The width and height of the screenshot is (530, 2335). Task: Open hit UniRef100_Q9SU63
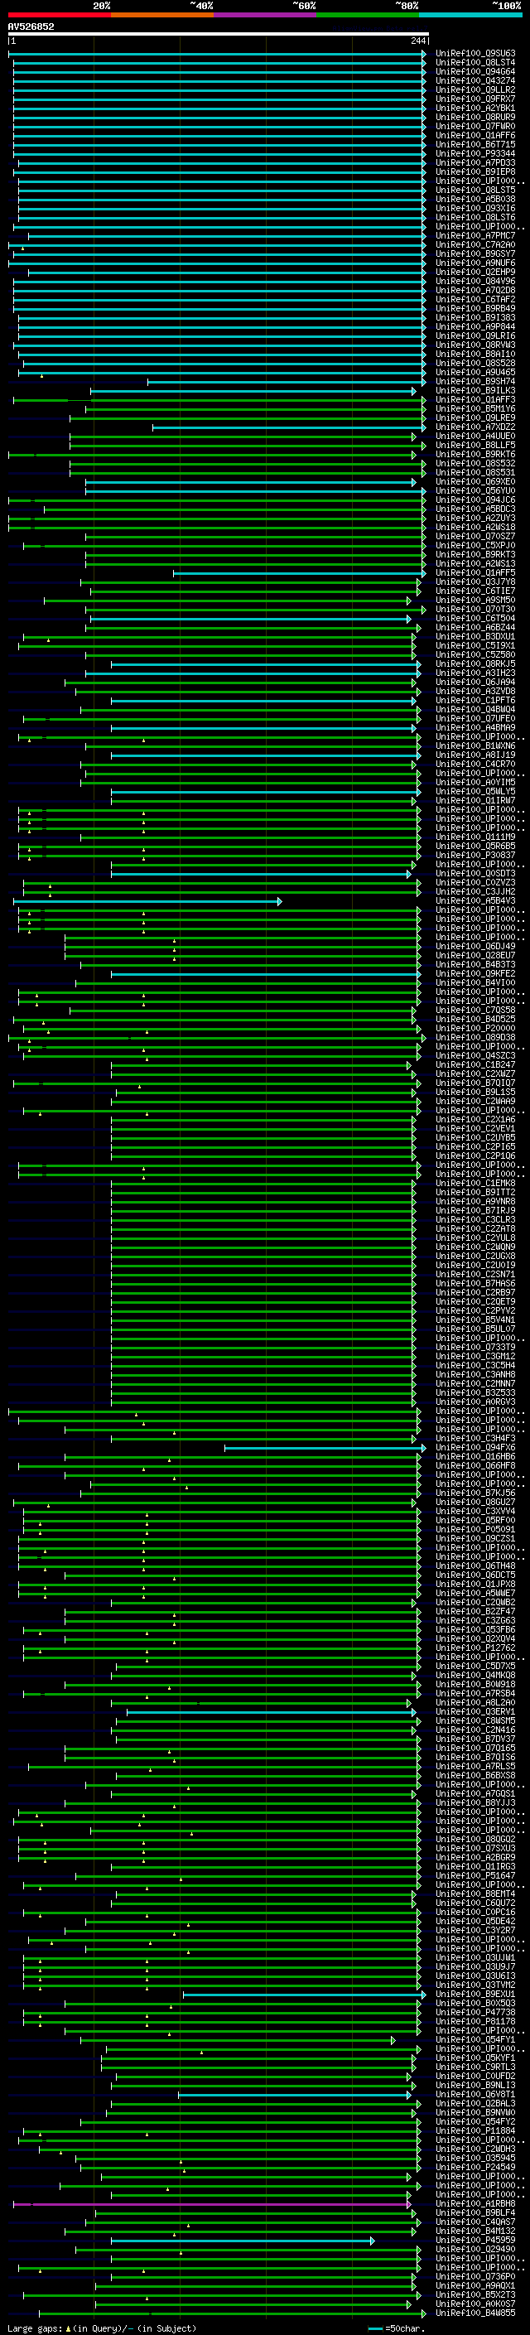[x=475, y=54]
